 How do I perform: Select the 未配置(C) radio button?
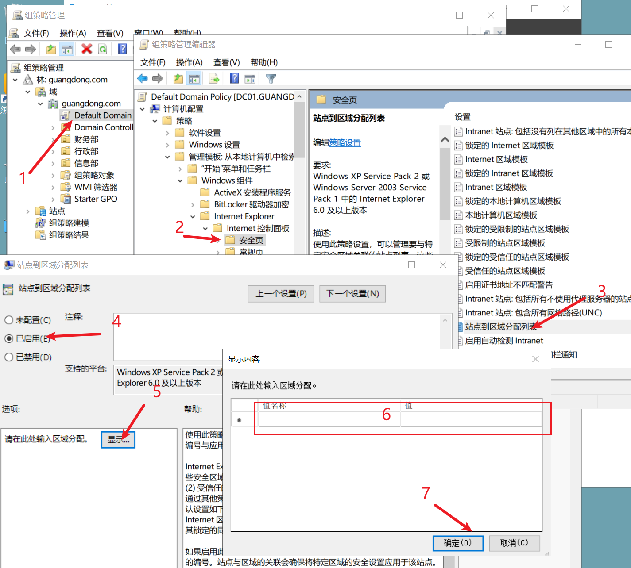coord(9,320)
